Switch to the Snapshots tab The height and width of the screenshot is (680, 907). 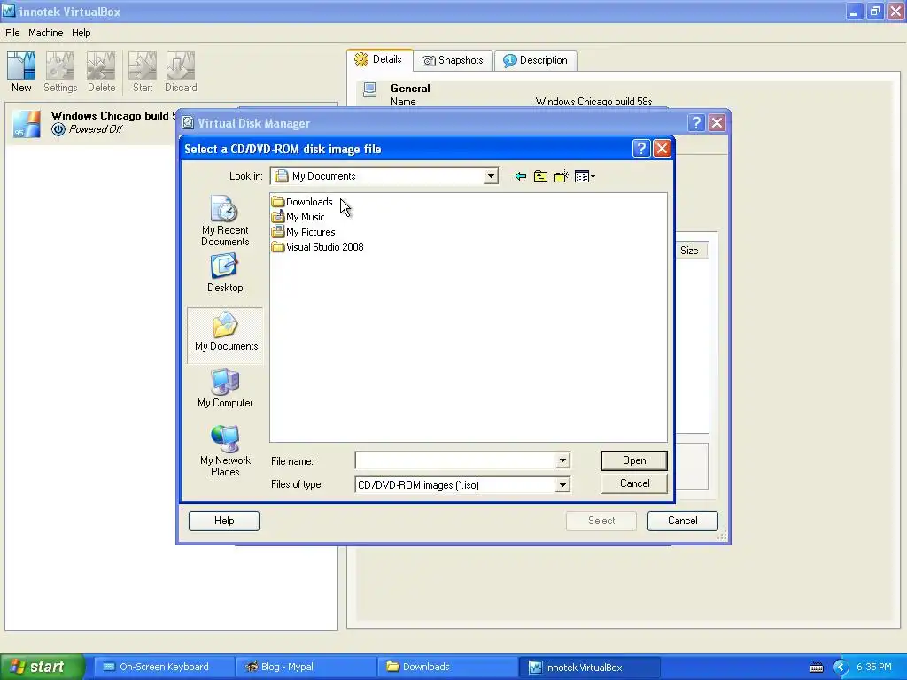(453, 60)
